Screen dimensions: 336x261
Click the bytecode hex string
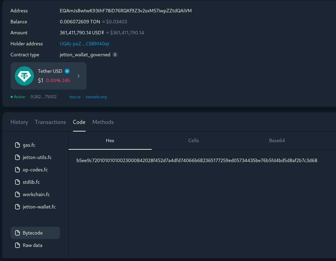tap(197, 160)
